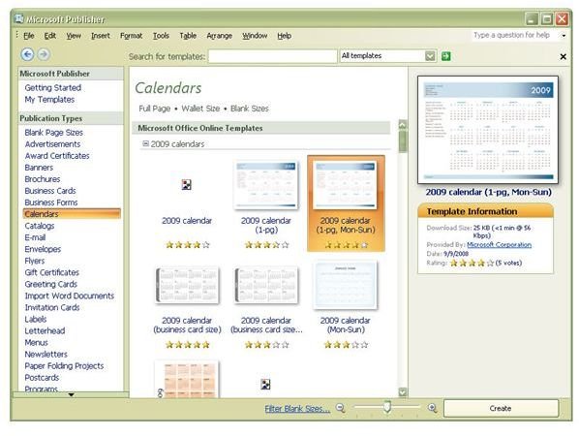Select the 2009 calendar (1-pg) thumbnail
The image size is (579, 436).
tap(266, 185)
